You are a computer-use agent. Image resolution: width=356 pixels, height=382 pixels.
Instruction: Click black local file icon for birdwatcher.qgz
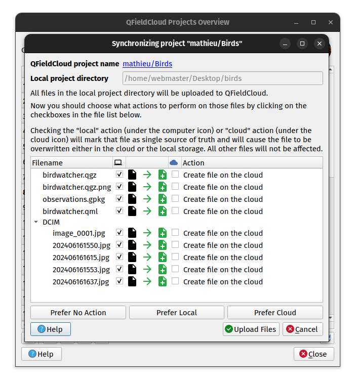[132, 175]
